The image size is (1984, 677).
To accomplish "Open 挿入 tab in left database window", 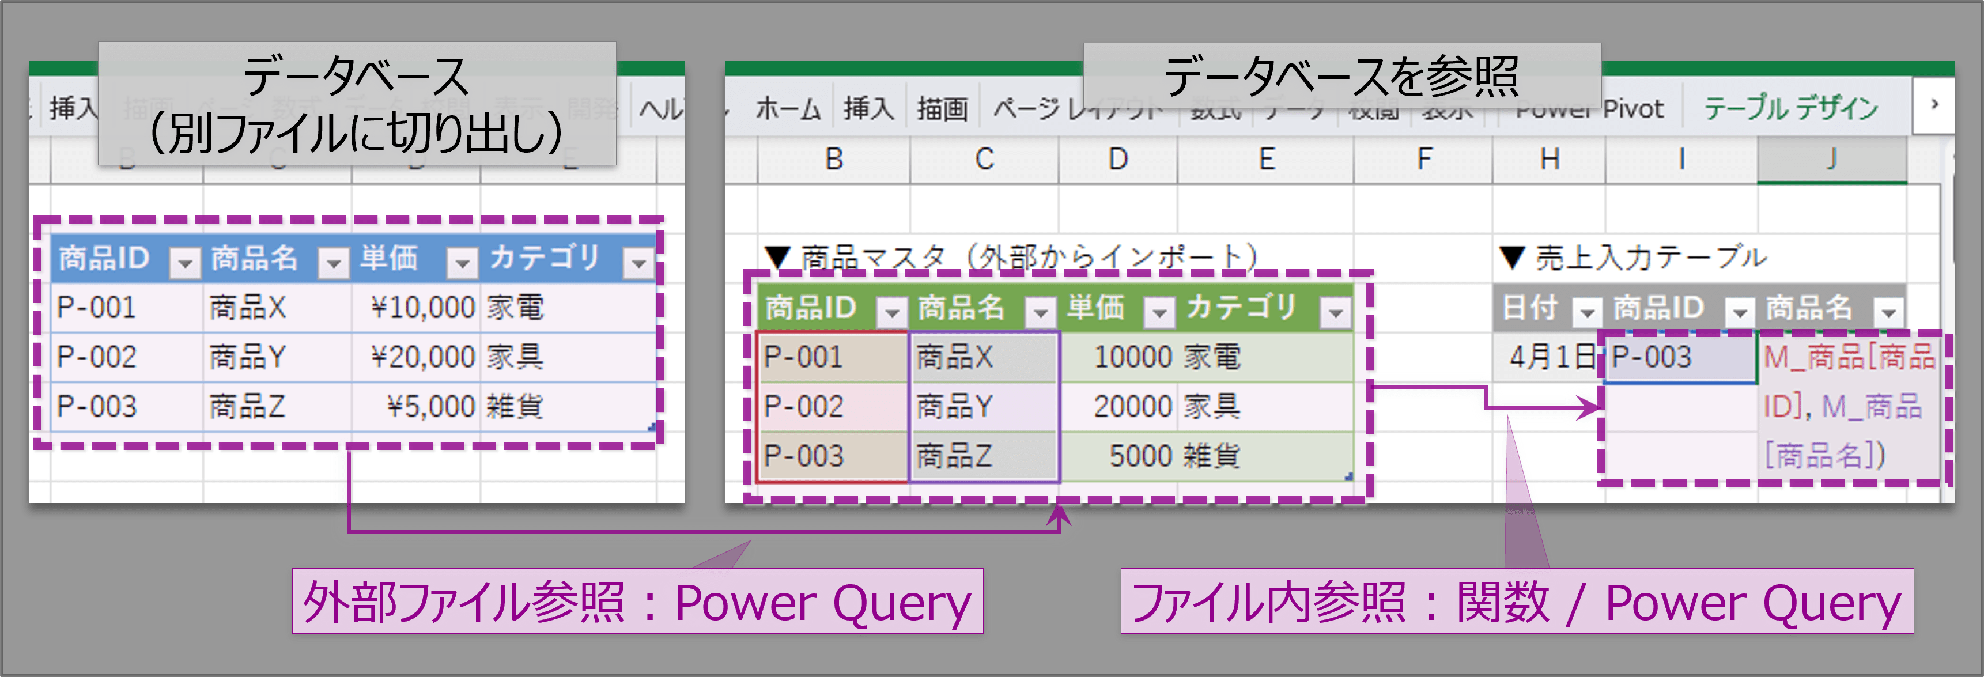I will click(74, 108).
